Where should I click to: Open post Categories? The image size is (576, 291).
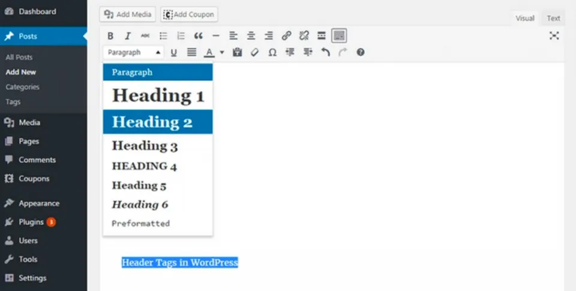pos(22,87)
